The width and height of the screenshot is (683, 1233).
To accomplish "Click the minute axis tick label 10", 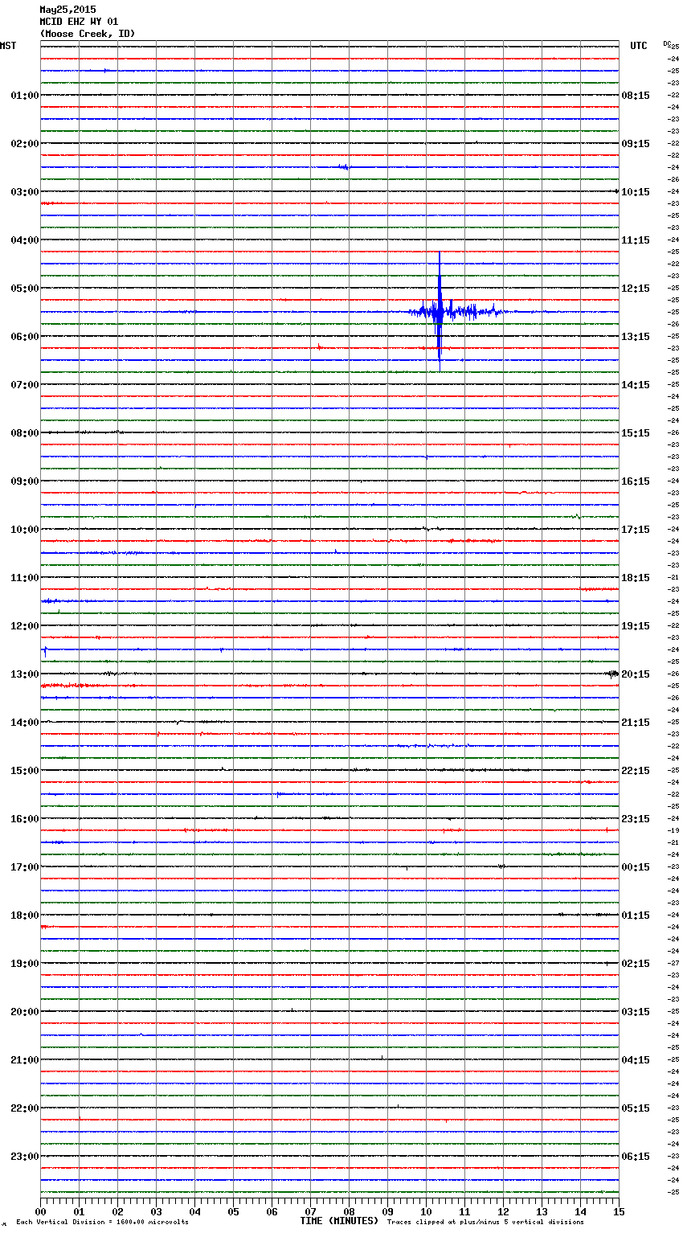I will click(x=426, y=1211).
